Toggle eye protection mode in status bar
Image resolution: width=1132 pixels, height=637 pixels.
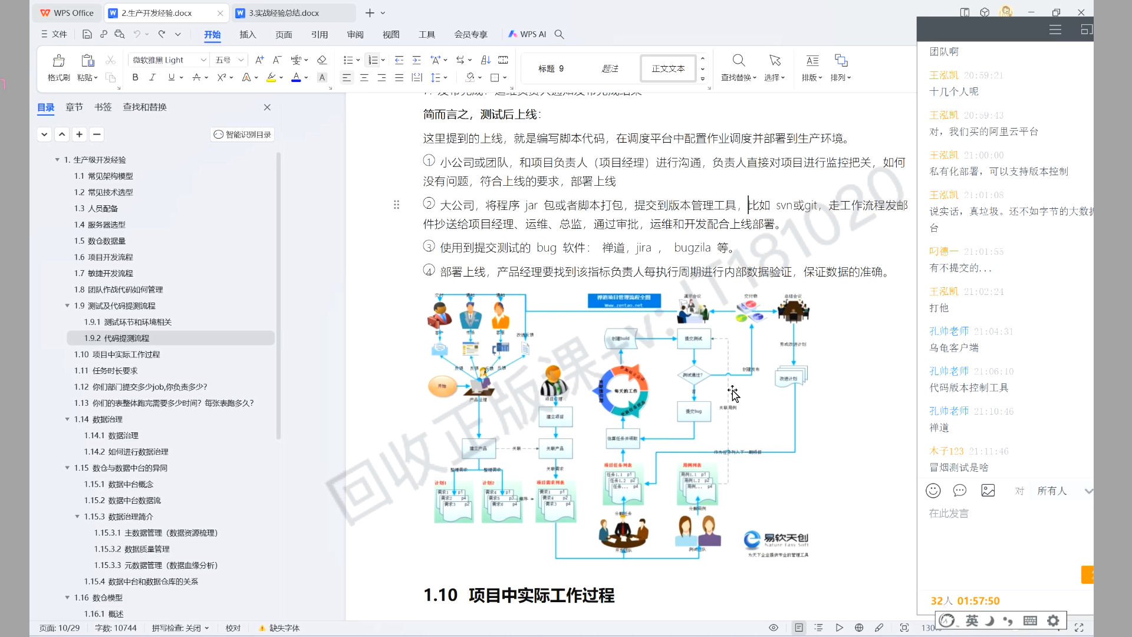click(774, 628)
